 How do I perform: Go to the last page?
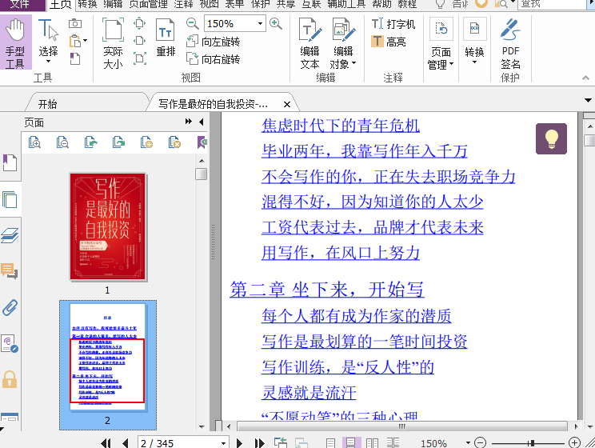260,442
